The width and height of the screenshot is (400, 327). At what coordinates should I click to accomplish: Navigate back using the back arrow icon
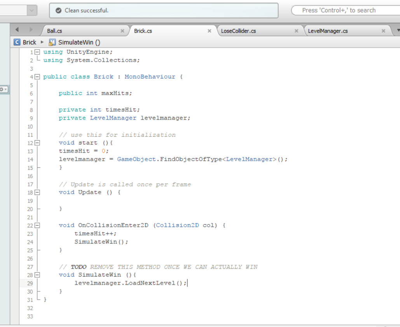16,29
